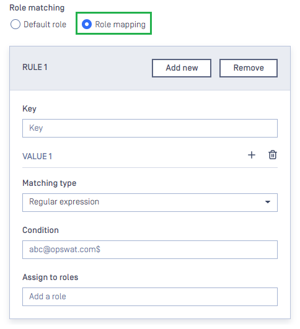Add another value with the plus icon

(x=251, y=155)
